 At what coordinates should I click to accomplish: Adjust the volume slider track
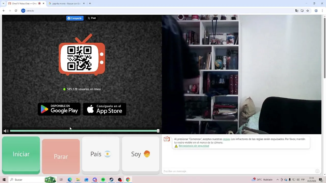tap(84, 131)
